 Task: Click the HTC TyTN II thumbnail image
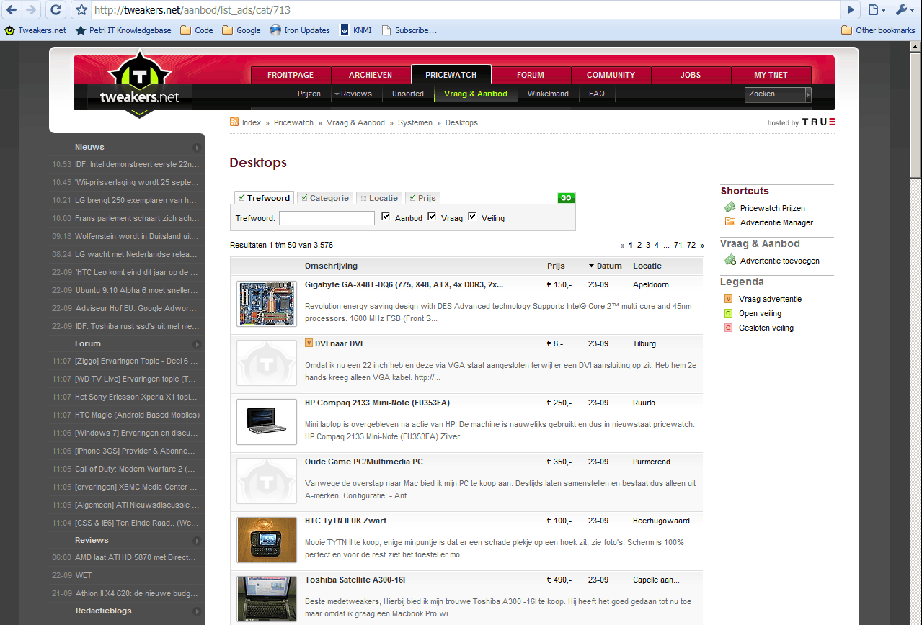coord(267,540)
